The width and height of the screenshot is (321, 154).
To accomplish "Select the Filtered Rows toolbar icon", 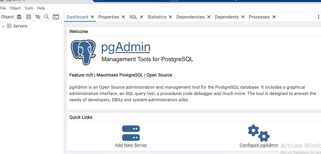I will (x=38, y=17).
